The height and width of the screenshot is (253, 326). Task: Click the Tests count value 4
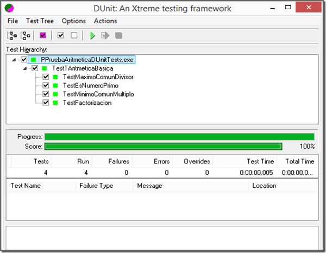point(46,173)
